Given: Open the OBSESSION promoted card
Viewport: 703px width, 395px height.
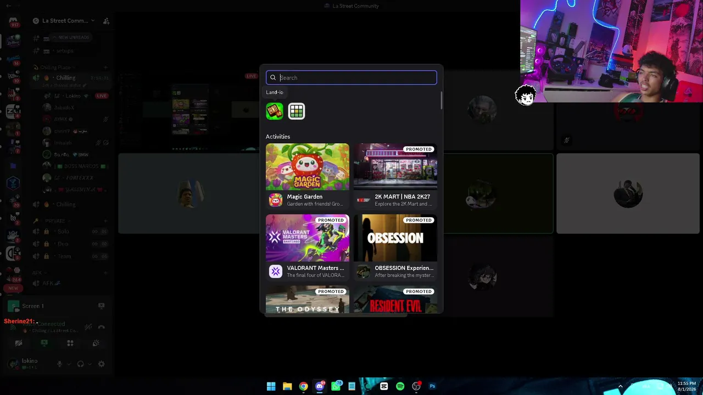Looking at the screenshot, I should 395,247.
